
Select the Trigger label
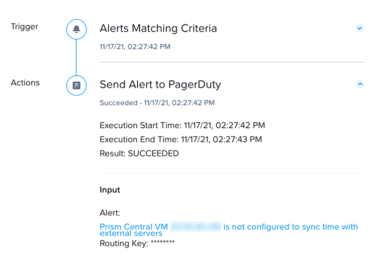pos(24,26)
